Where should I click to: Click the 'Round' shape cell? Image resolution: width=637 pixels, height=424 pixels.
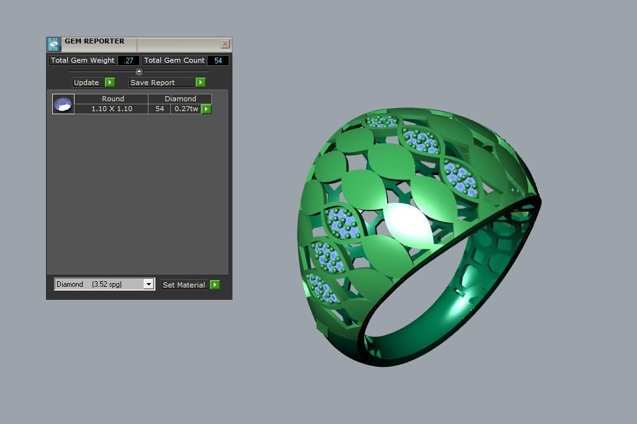(x=111, y=99)
